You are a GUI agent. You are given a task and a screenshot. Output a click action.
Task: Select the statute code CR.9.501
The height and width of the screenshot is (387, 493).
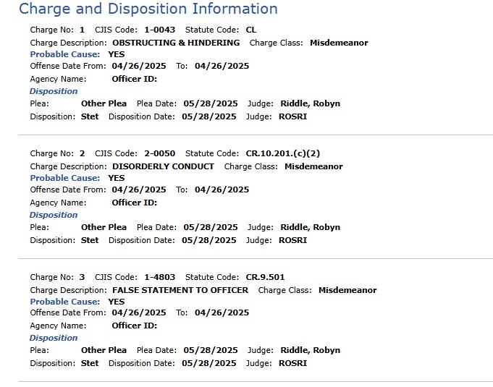(x=265, y=277)
